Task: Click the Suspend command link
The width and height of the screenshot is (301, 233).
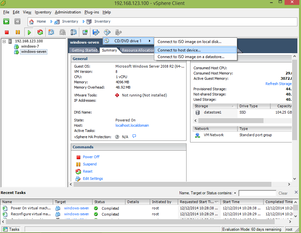Action: click(90, 164)
